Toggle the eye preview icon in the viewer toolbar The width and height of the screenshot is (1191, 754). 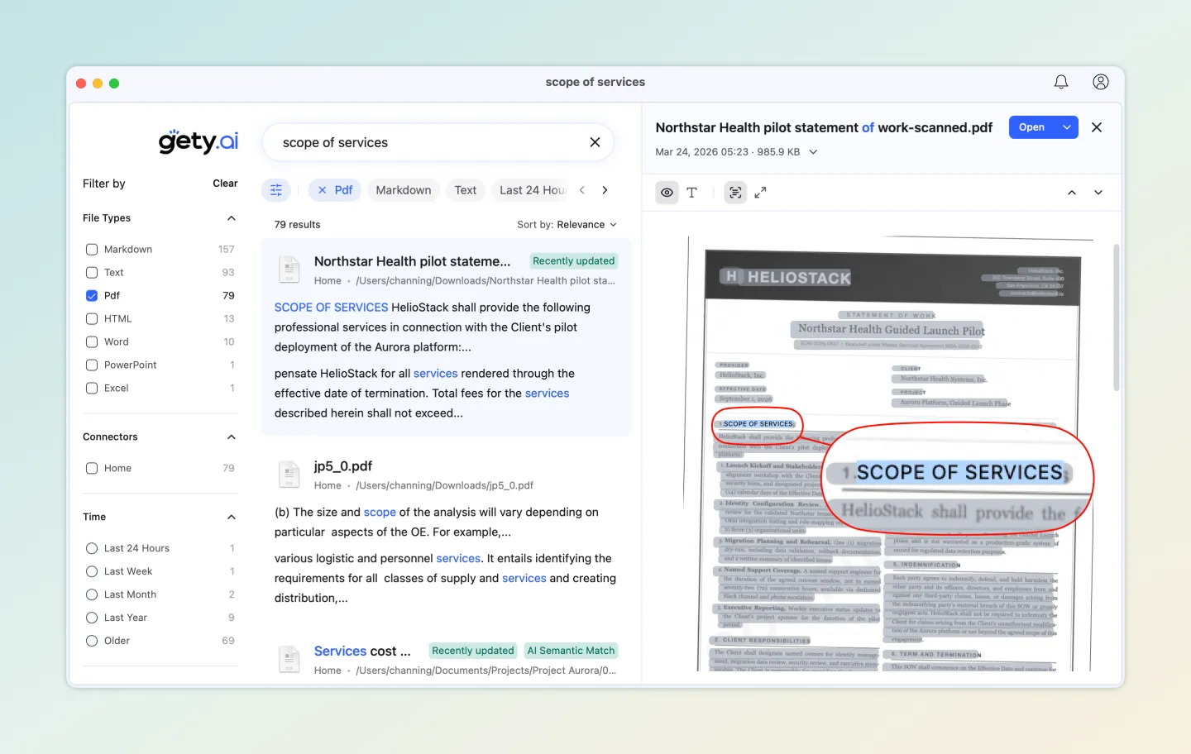click(667, 192)
